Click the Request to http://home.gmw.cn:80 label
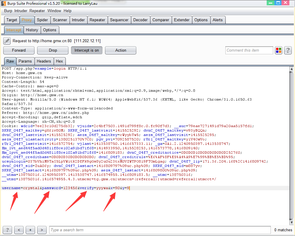The height and width of the screenshot is (236, 295). 56,41
